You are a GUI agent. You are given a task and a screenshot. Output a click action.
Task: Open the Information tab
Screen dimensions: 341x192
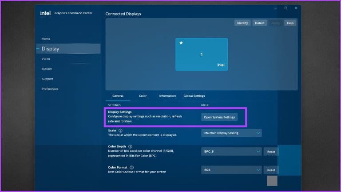[x=167, y=96]
